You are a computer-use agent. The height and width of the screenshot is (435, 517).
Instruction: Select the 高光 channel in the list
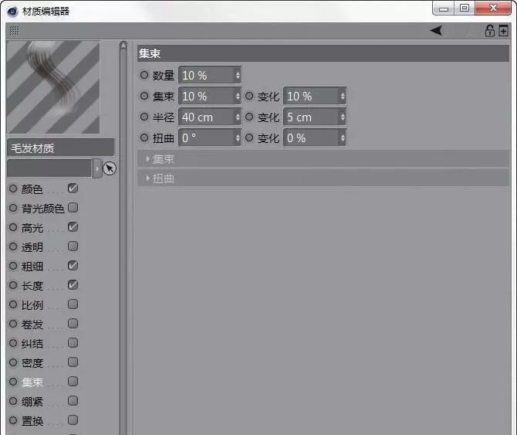pos(32,228)
